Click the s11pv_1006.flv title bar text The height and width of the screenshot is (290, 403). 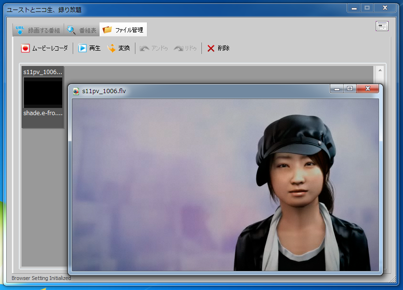pos(104,91)
